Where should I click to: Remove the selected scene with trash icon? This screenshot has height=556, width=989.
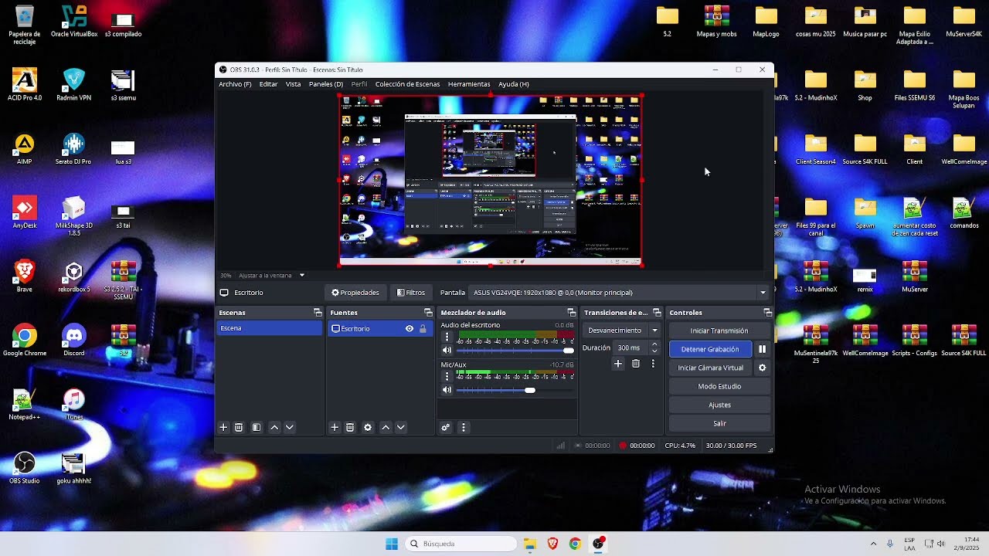tap(239, 427)
